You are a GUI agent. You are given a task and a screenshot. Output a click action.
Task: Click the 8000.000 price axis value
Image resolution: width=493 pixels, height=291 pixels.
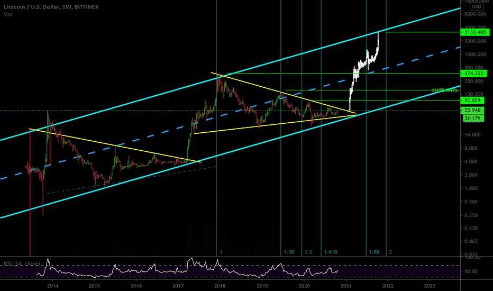click(x=475, y=14)
